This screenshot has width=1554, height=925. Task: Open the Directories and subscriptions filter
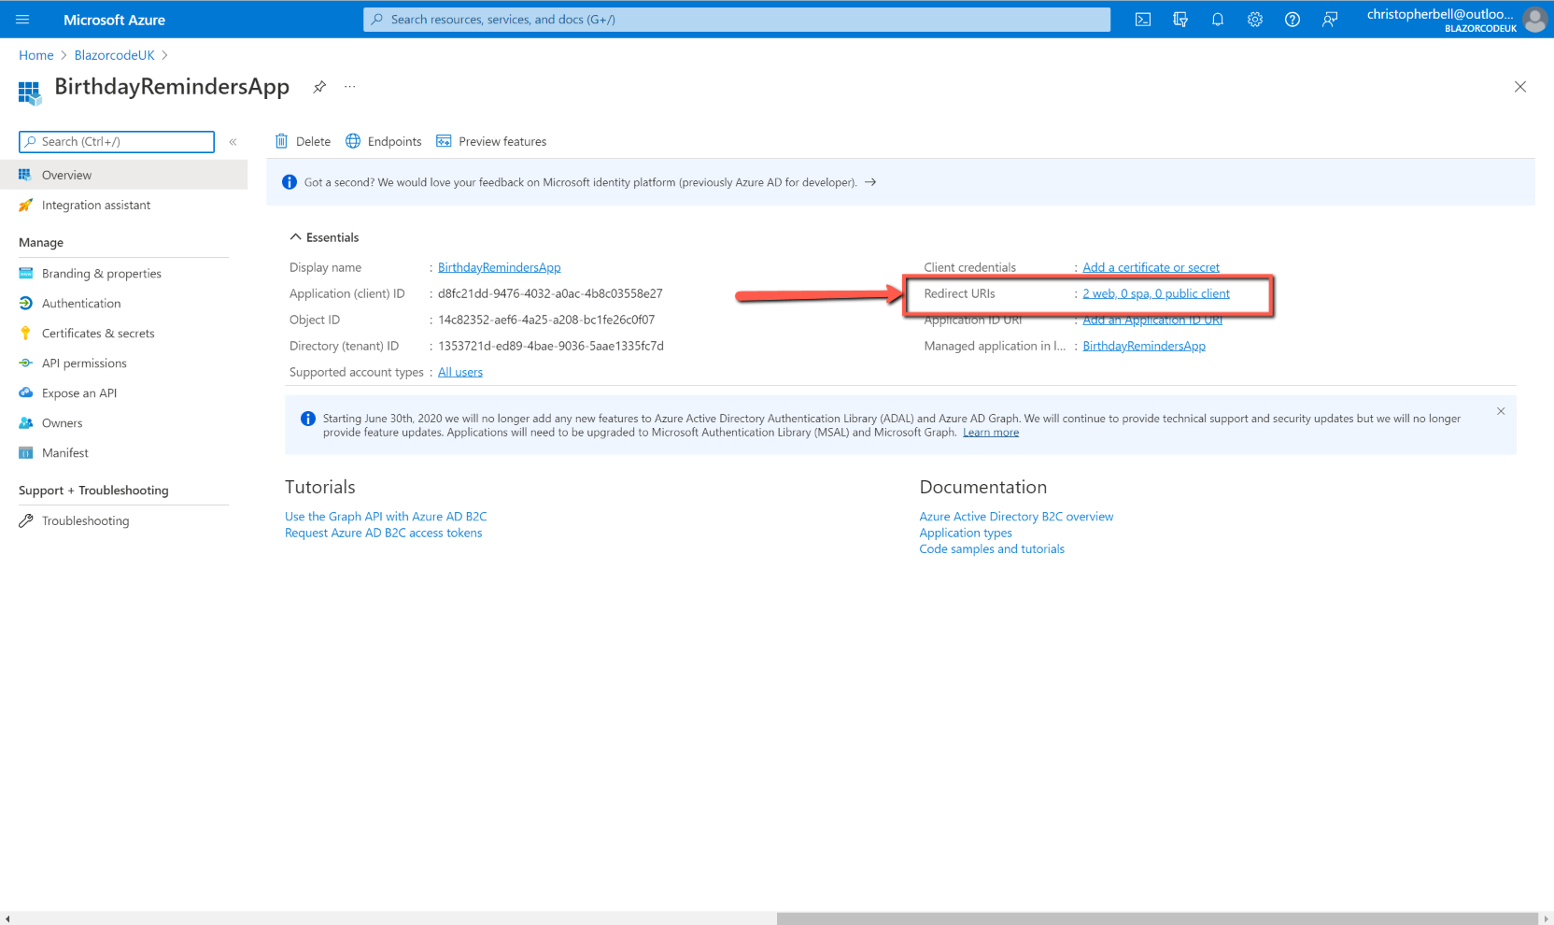[x=1180, y=19]
